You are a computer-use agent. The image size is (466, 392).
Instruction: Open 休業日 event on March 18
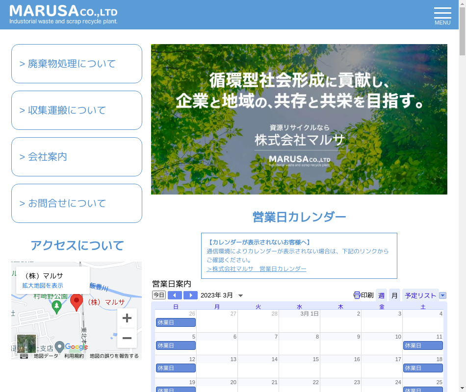tap(423, 368)
